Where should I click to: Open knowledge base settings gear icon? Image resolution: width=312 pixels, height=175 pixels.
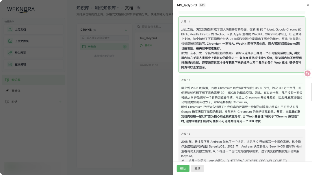pos(138,8)
